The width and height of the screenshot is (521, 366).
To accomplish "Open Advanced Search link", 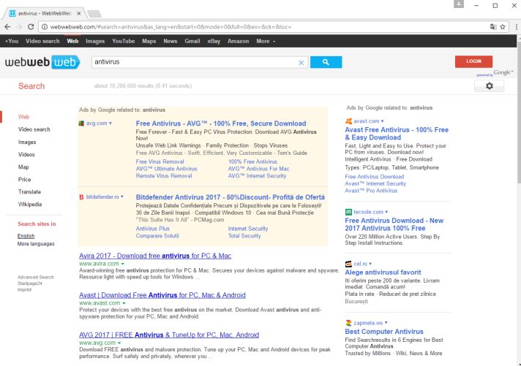I will tap(36, 277).
